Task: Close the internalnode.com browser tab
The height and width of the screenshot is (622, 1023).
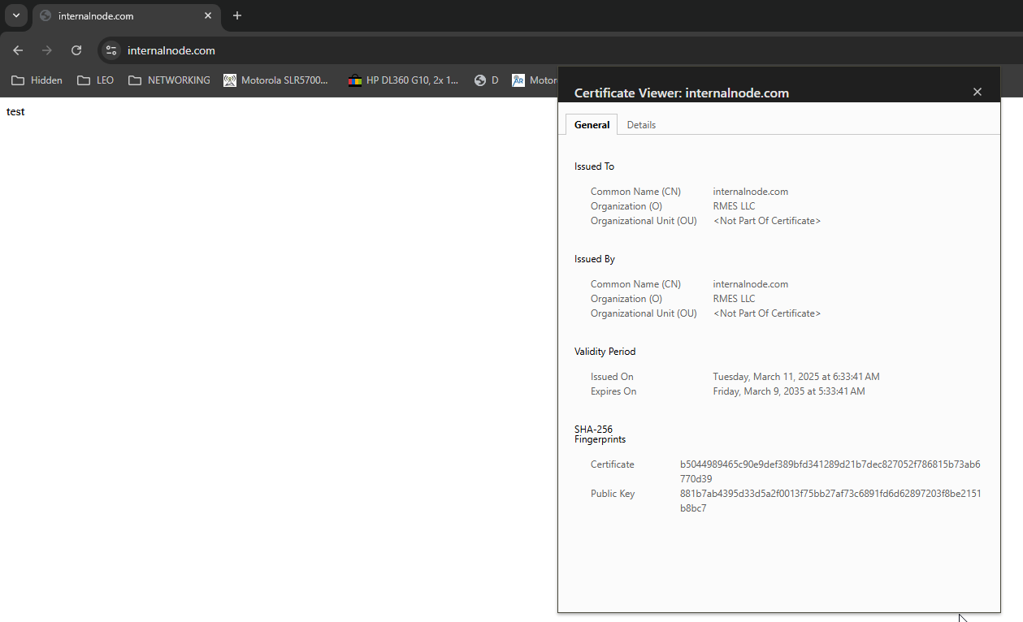Action: 208,15
